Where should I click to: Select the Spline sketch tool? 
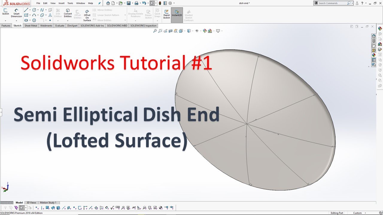[x=42, y=10]
